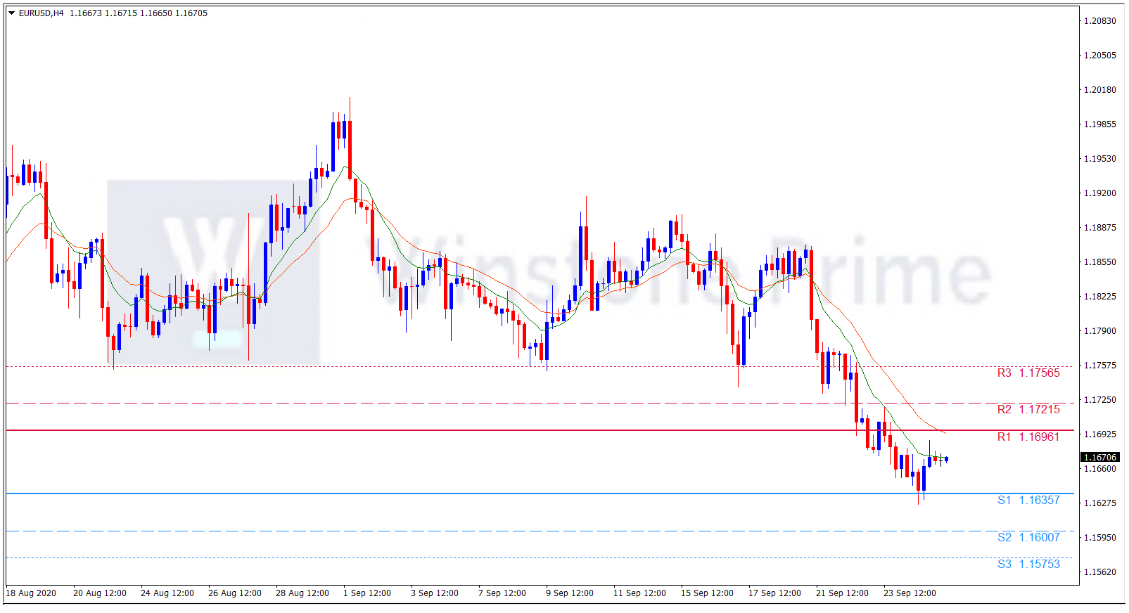Click the current price tag 1.16706
This screenshot has width=1129, height=613.
(1099, 457)
